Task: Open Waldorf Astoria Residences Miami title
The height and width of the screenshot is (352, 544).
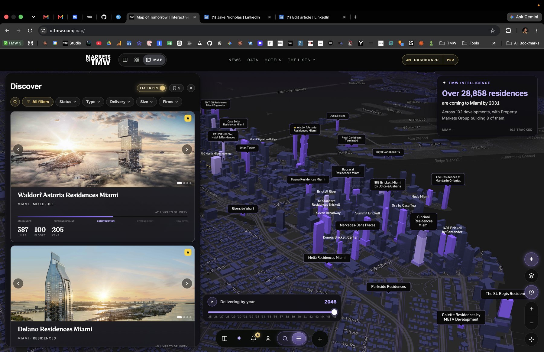Action: pos(68,195)
